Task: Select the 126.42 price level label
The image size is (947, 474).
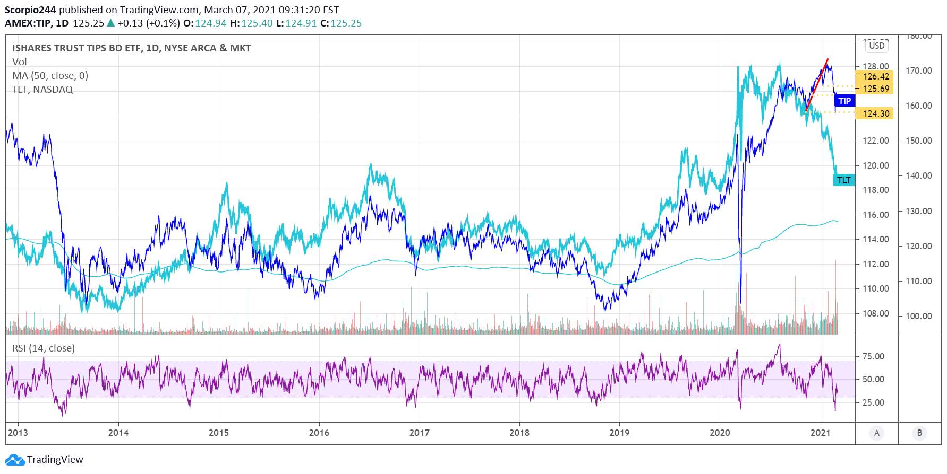Action: (875, 76)
